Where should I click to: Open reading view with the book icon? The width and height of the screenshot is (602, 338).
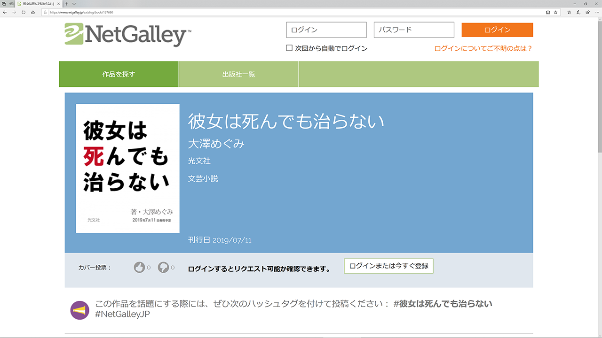click(x=548, y=12)
